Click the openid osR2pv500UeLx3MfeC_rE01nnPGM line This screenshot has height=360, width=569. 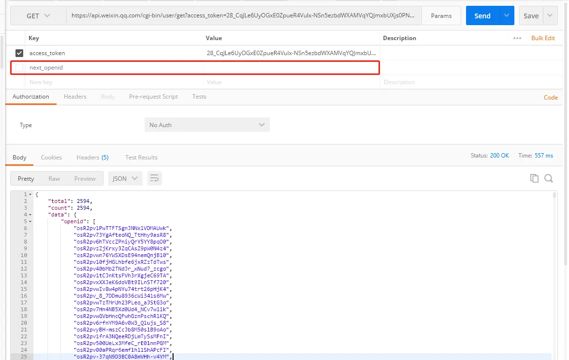(123, 343)
